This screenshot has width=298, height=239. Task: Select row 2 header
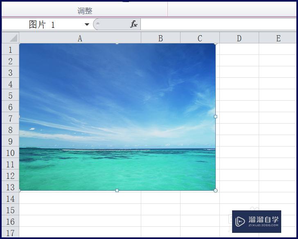(11, 61)
